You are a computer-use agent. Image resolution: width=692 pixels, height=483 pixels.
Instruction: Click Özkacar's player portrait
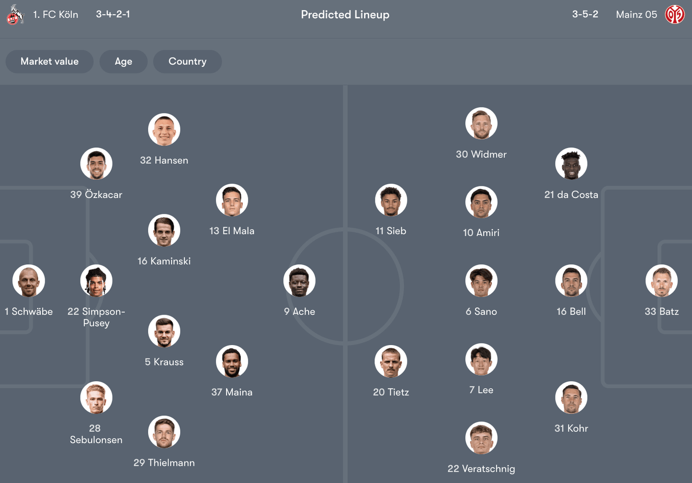click(96, 164)
